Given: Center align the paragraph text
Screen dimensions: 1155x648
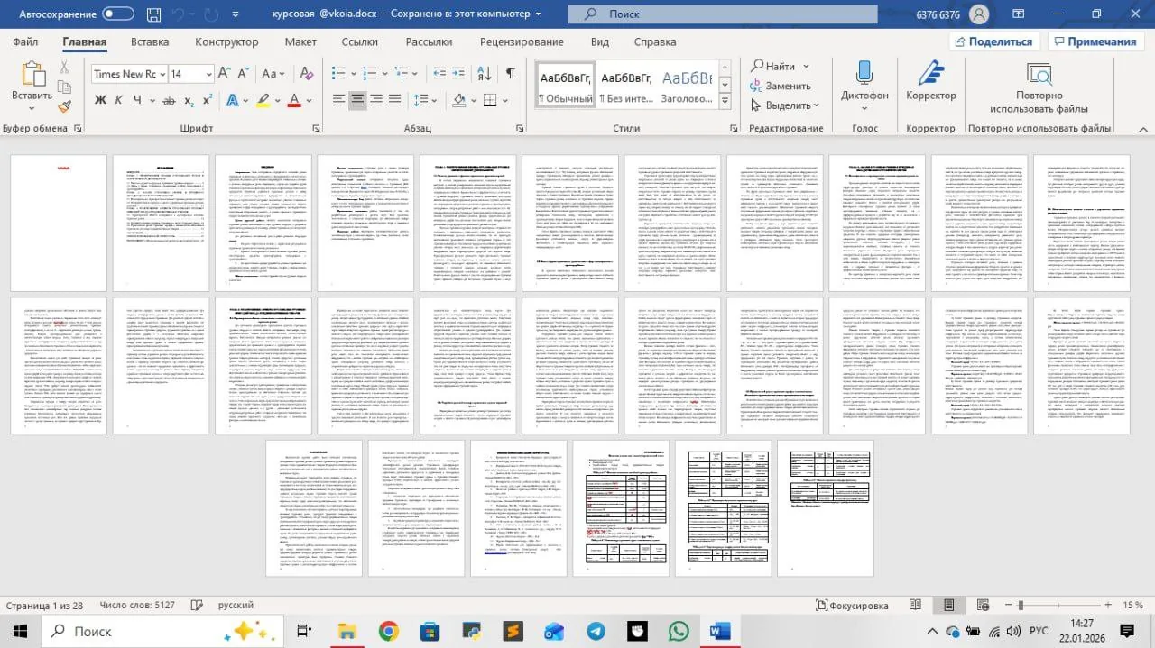Looking at the screenshot, I should coord(358,100).
